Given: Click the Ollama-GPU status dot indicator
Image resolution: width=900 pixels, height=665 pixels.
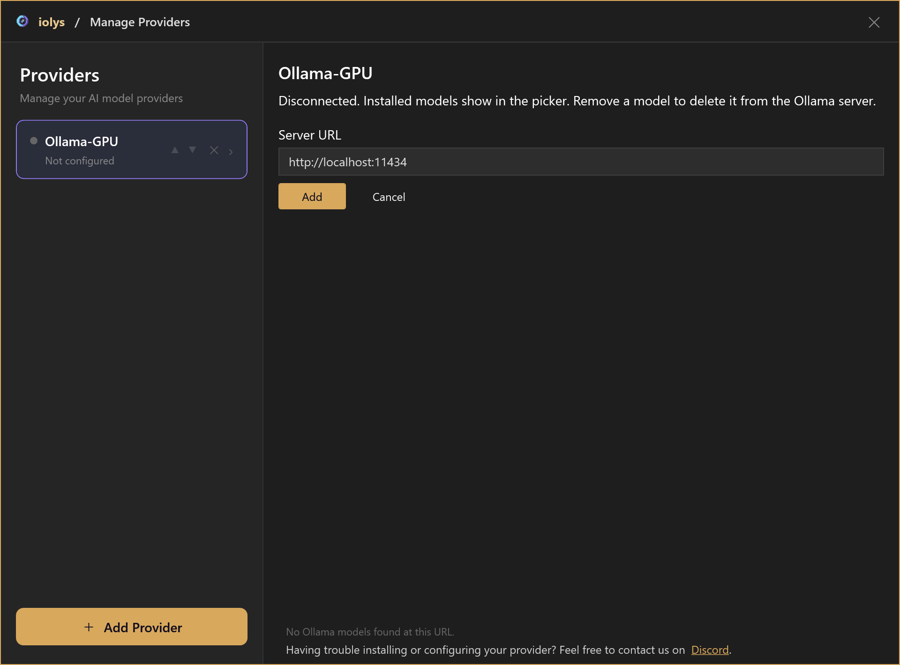Looking at the screenshot, I should coord(34,140).
